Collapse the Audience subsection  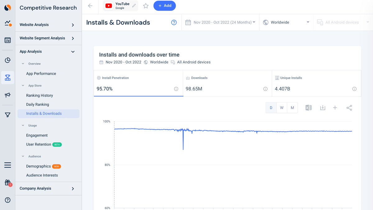[23, 156]
